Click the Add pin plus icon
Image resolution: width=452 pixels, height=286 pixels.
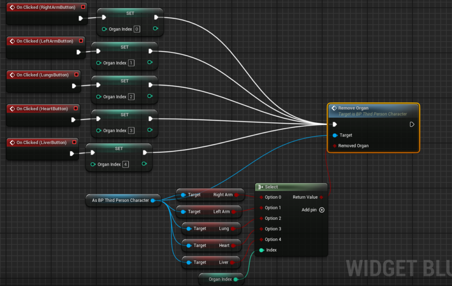[322, 210]
